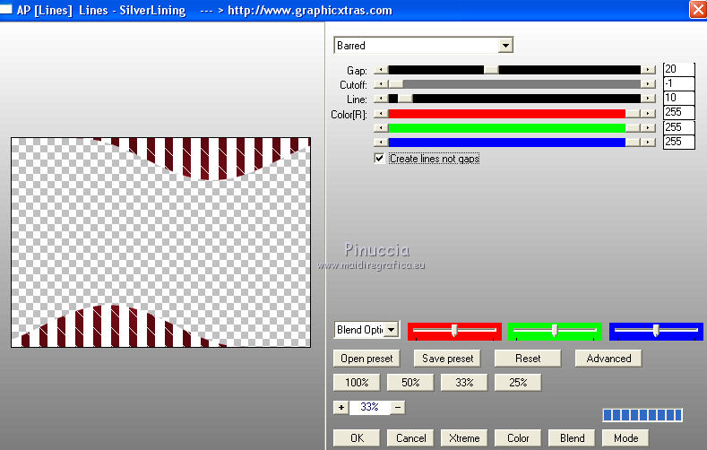Set preview zoom to 100%
The height and width of the screenshot is (450, 707).
(x=357, y=383)
